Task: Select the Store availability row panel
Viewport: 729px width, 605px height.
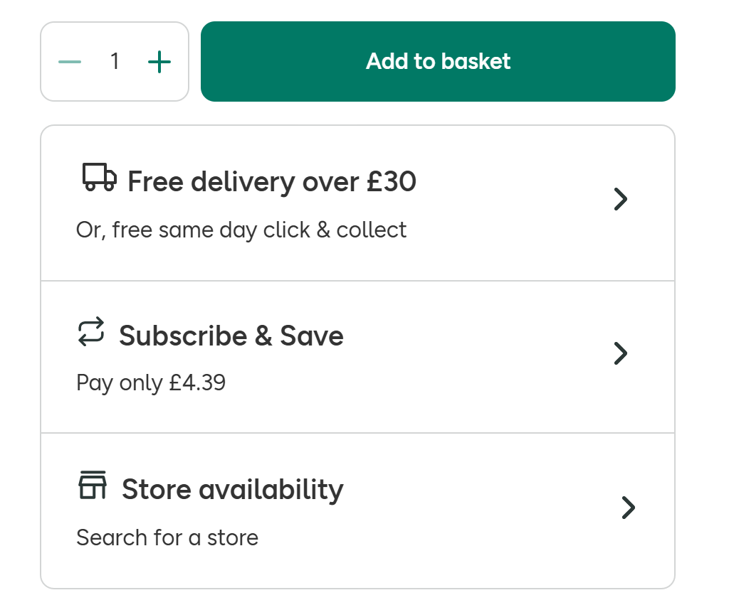Action: click(357, 510)
